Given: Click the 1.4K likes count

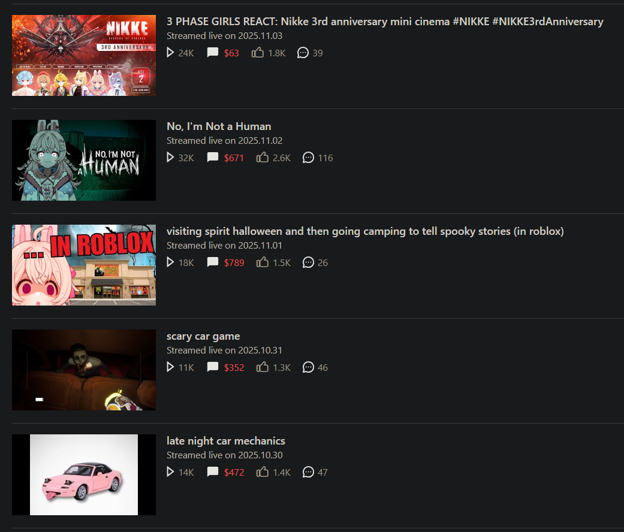Looking at the screenshot, I should [x=282, y=472].
